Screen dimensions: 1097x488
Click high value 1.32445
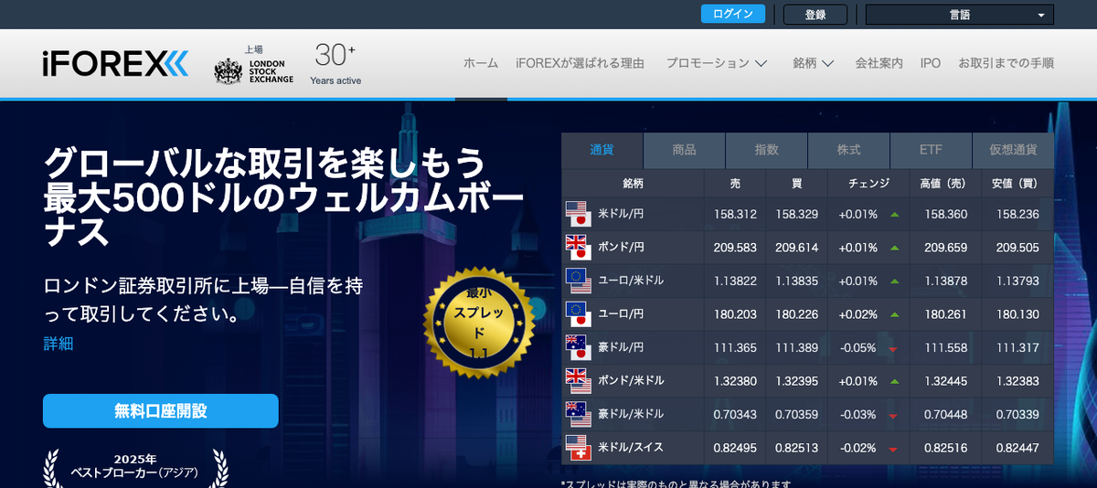[x=946, y=381]
